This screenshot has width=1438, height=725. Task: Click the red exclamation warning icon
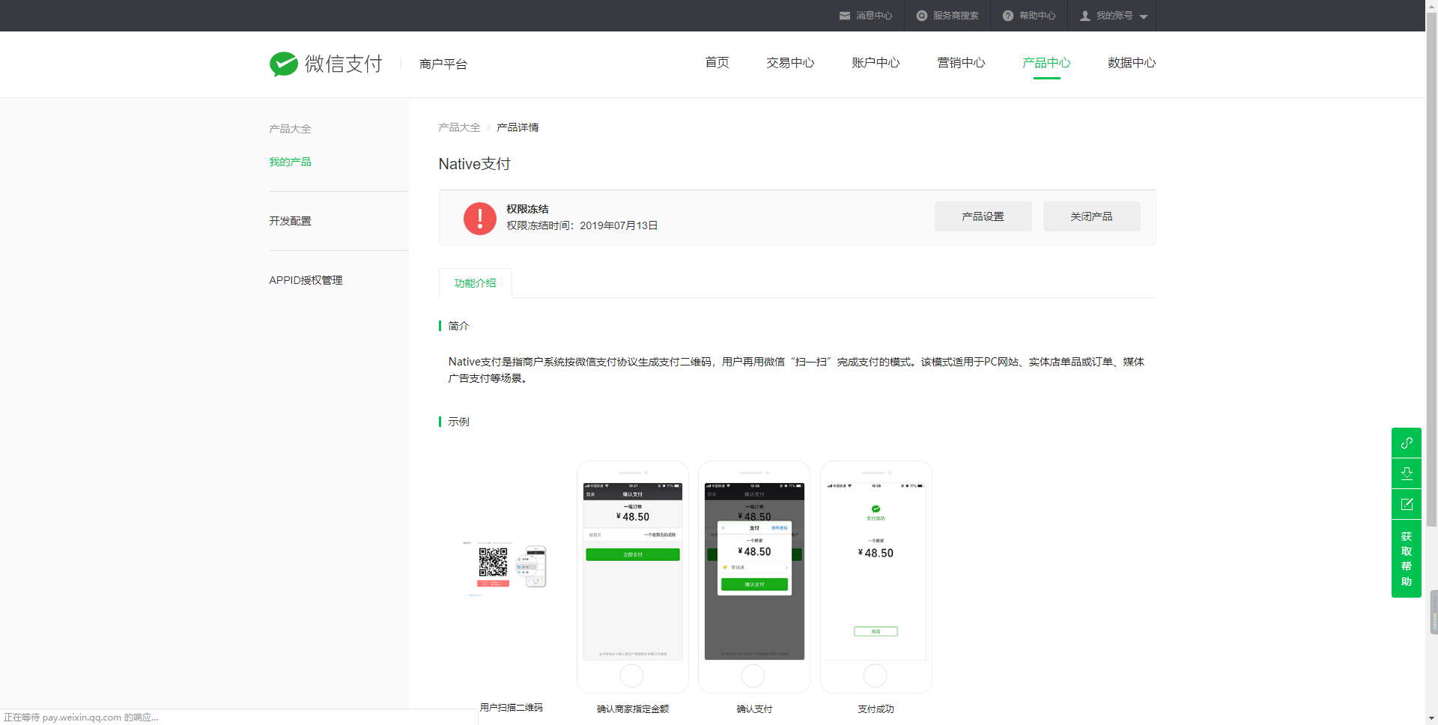pos(480,218)
